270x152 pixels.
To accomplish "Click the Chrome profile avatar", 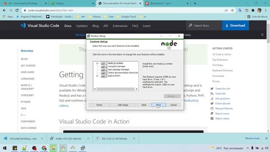I will click(259, 10).
